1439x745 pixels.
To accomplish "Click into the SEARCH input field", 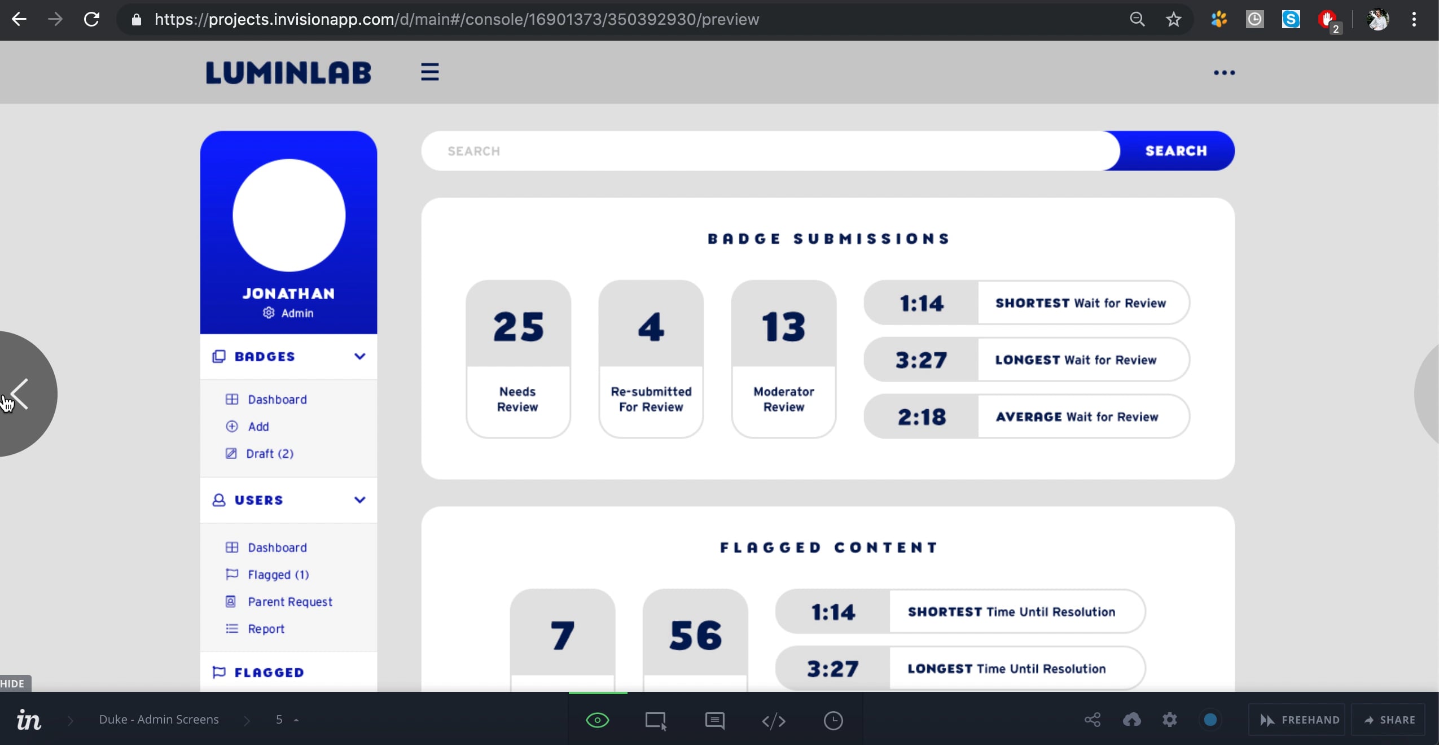I will click(x=770, y=151).
